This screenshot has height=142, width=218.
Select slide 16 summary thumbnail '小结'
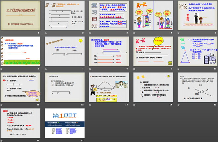click(20, 123)
